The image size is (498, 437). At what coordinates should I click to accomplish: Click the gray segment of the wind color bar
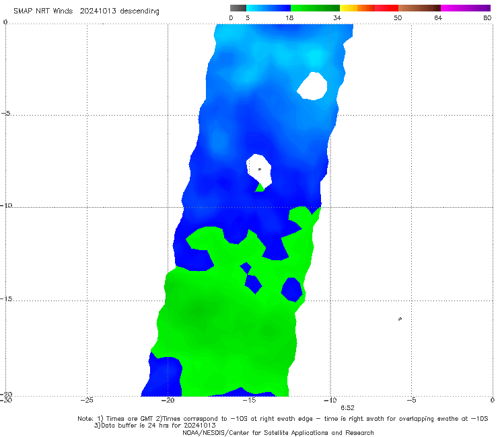(x=238, y=8)
